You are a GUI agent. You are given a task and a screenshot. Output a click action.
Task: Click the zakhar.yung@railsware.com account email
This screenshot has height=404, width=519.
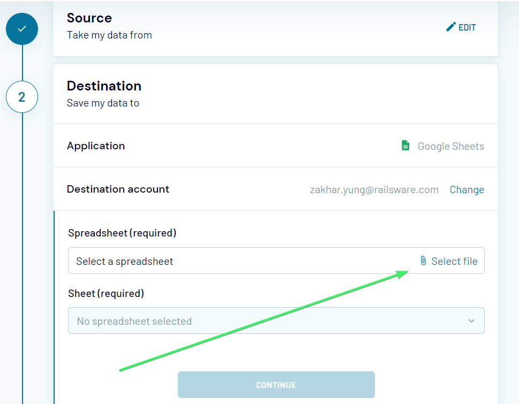374,190
